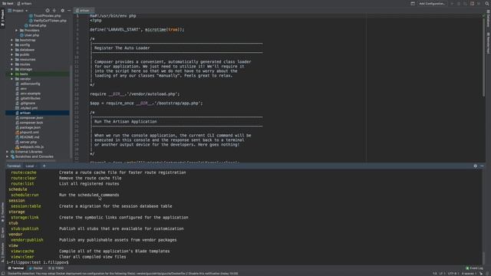Image resolution: width=491 pixels, height=276 pixels.
Task: Expand the Providers folder
Action: pyautogui.click(x=17, y=31)
